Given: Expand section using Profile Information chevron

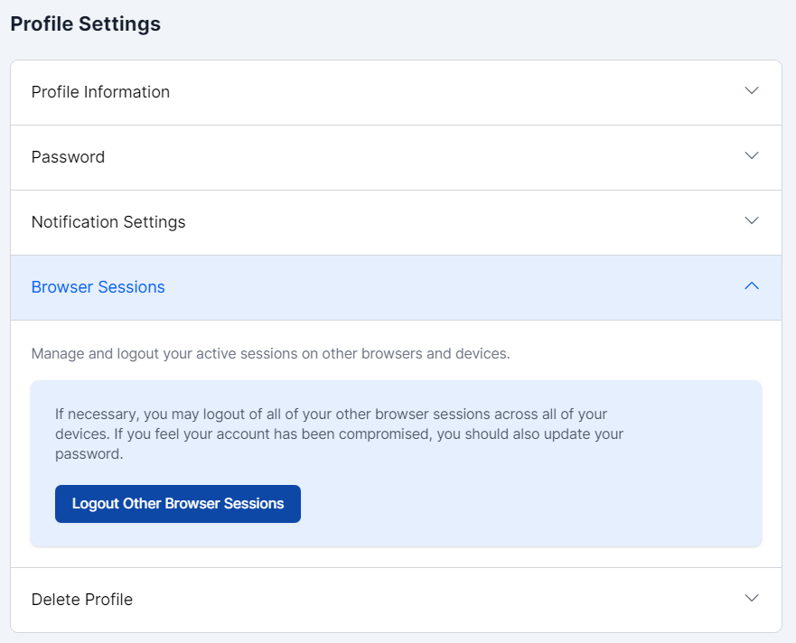Looking at the screenshot, I should [x=751, y=91].
